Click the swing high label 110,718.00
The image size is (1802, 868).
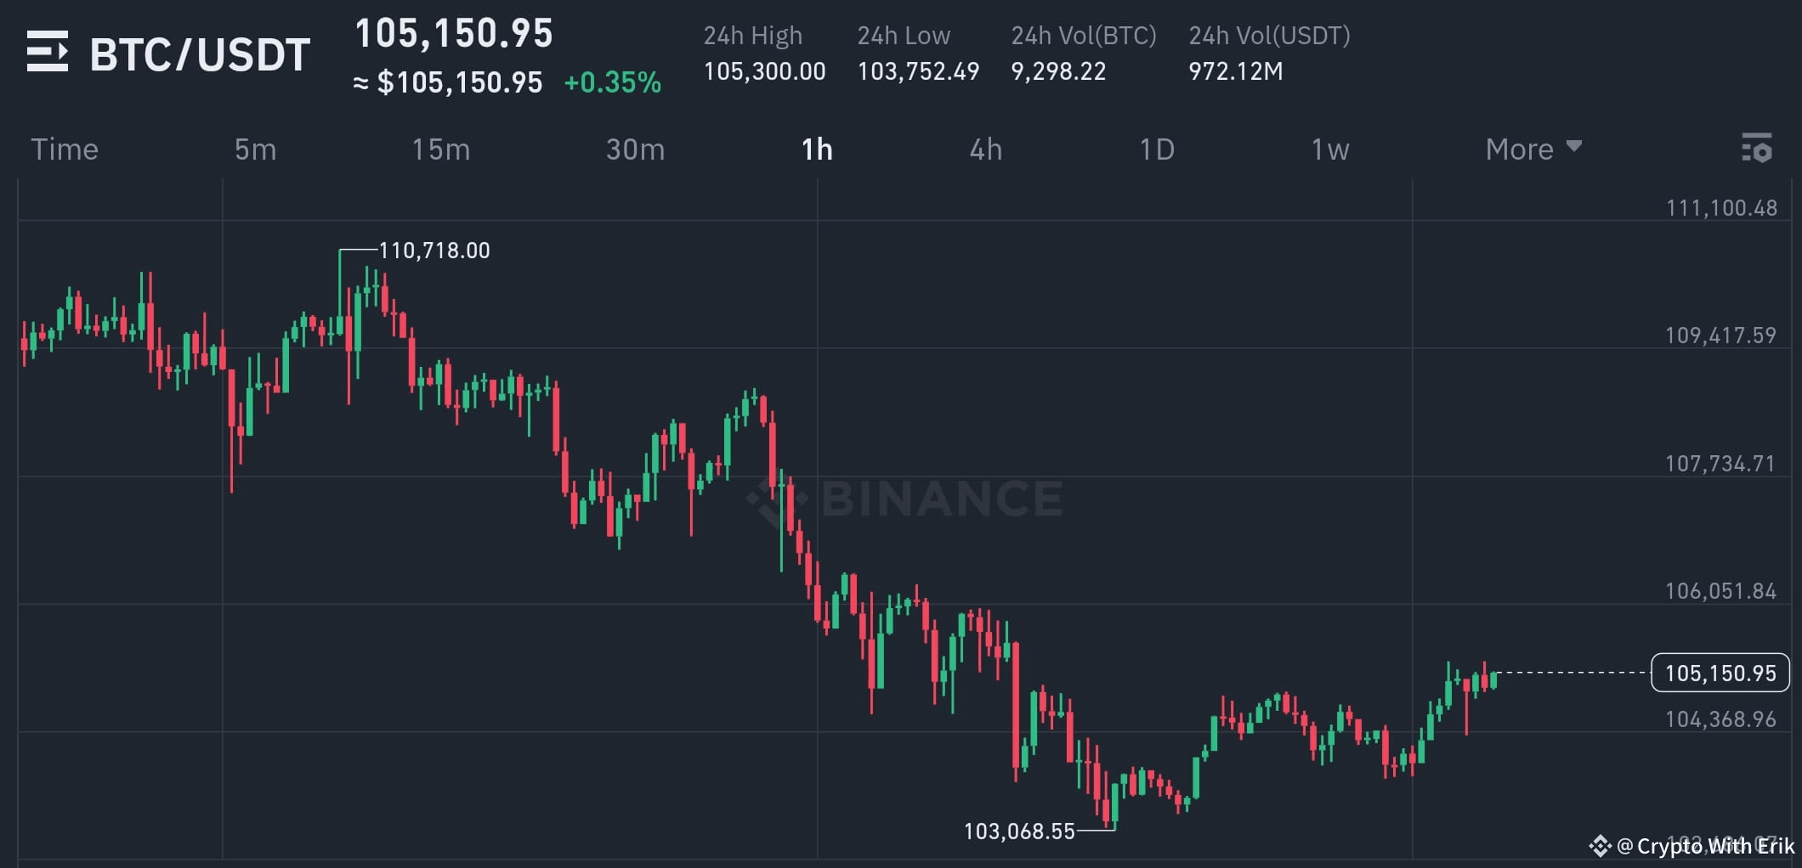[x=436, y=251]
